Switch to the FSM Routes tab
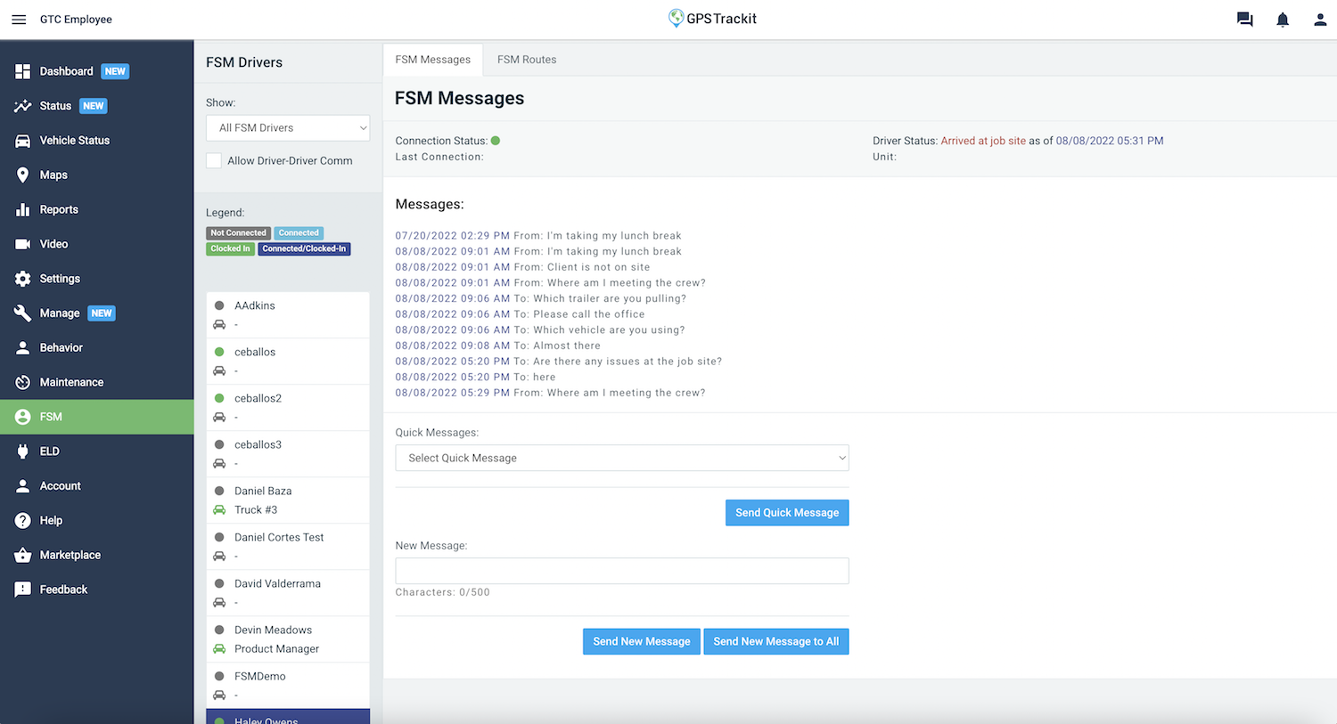Screen dimensions: 1337x724 coord(526,60)
